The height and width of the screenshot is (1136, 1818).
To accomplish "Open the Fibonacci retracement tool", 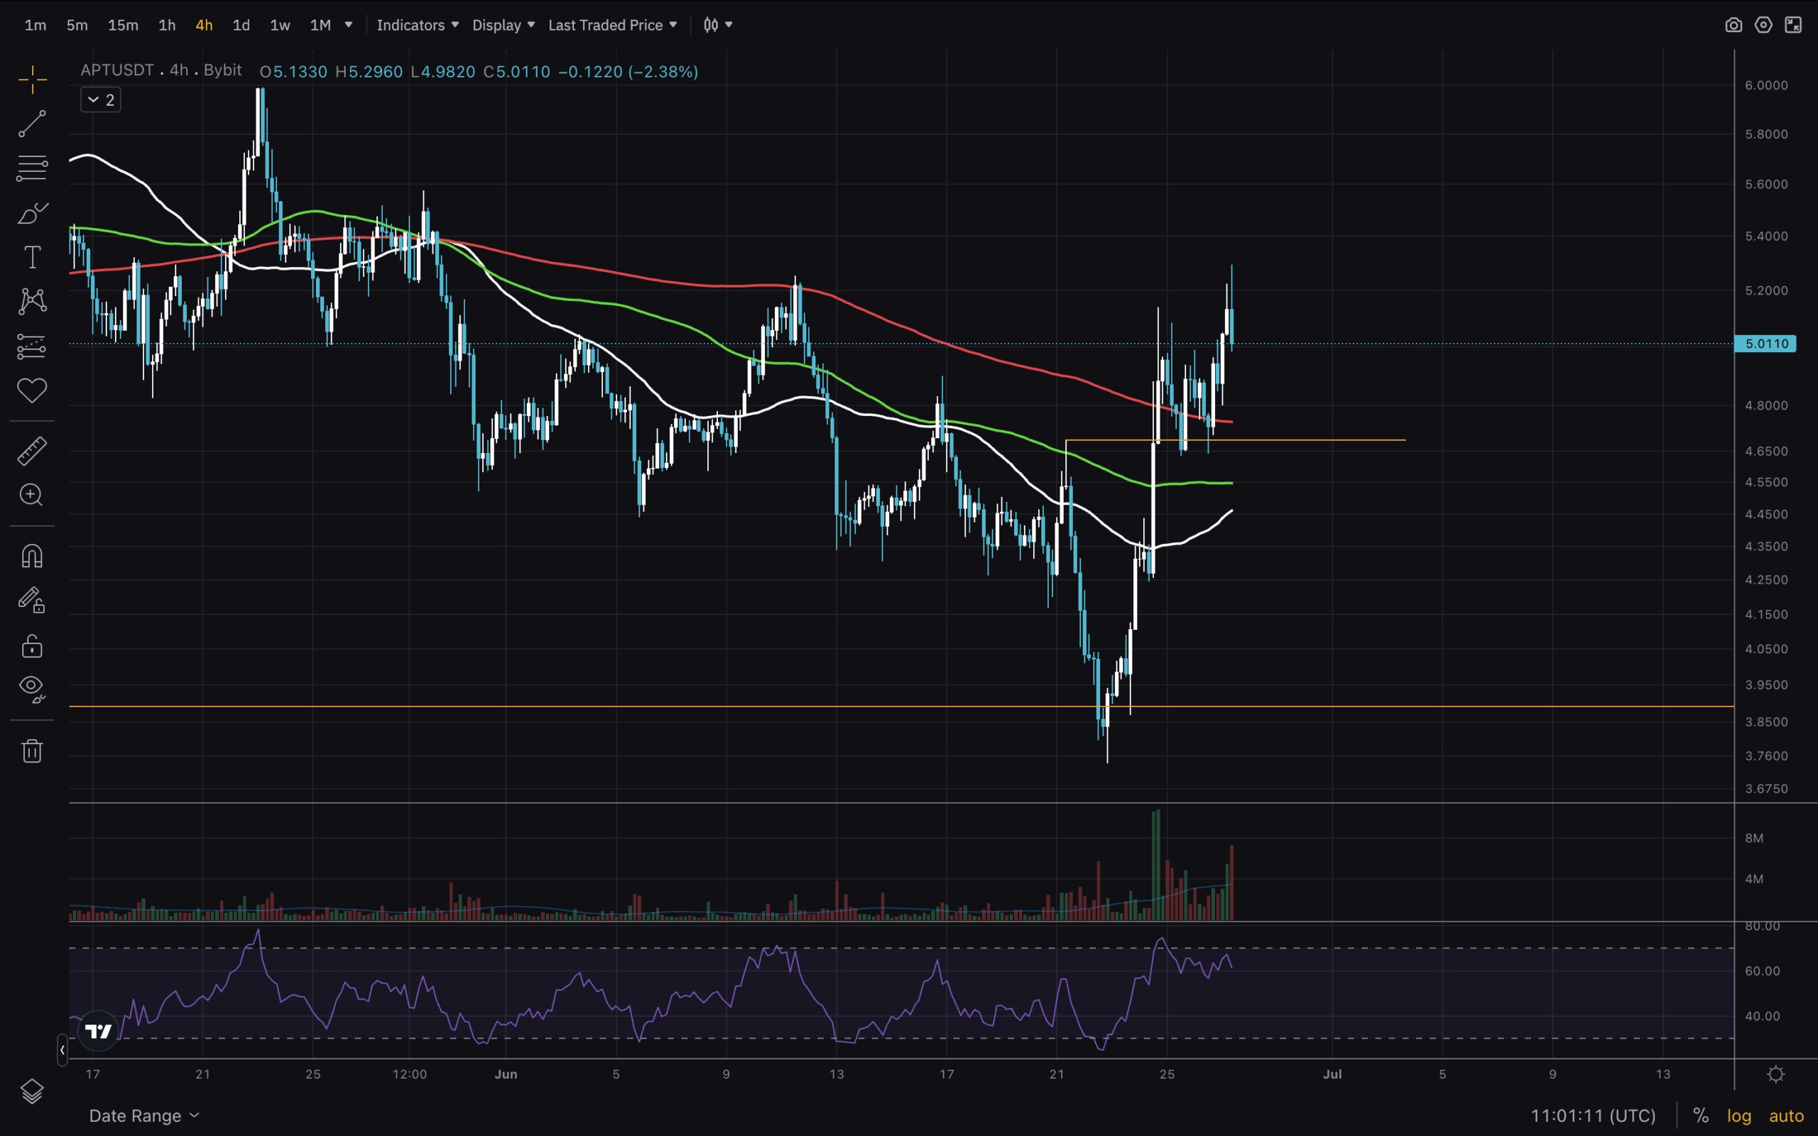I will (31, 168).
